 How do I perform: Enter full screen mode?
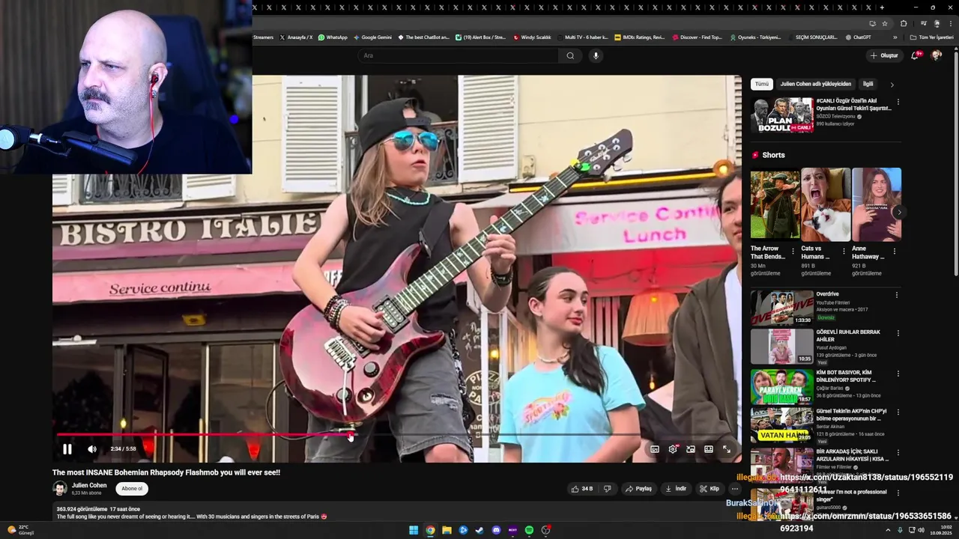click(727, 449)
